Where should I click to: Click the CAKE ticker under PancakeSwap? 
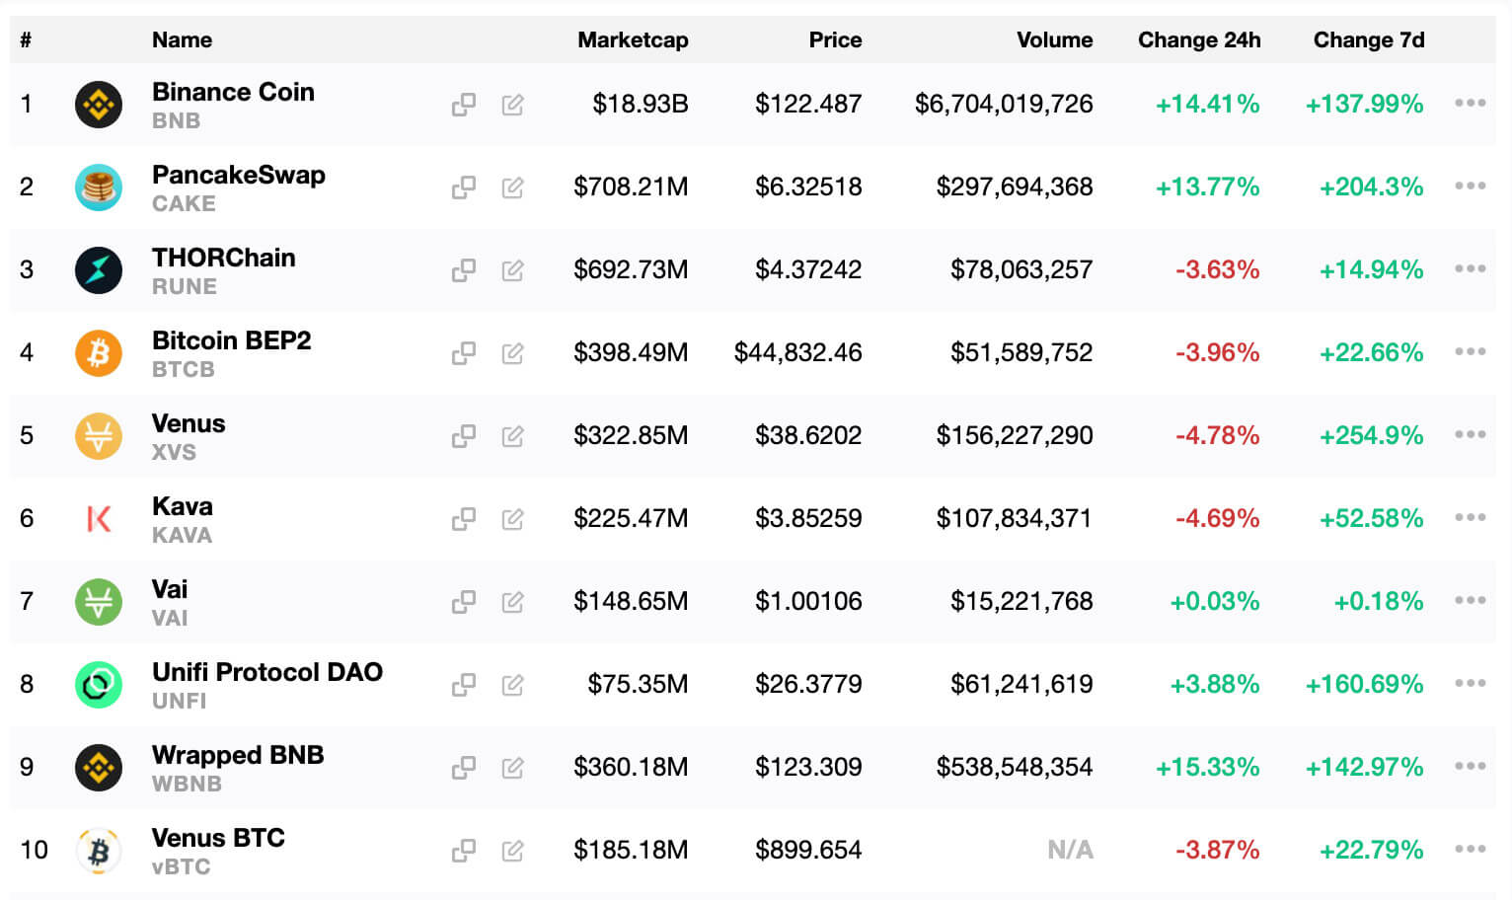[184, 204]
